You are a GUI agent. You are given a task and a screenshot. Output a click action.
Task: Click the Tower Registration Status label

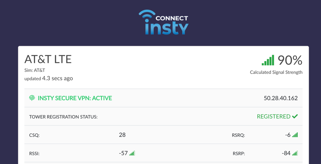[x=63, y=117]
